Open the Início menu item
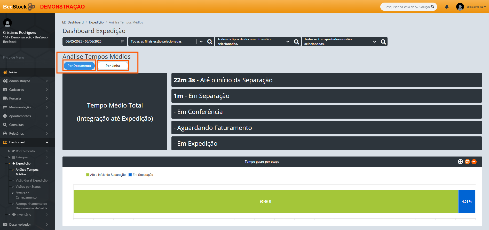The width and height of the screenshot is (489, 230). tap(13, 72)
